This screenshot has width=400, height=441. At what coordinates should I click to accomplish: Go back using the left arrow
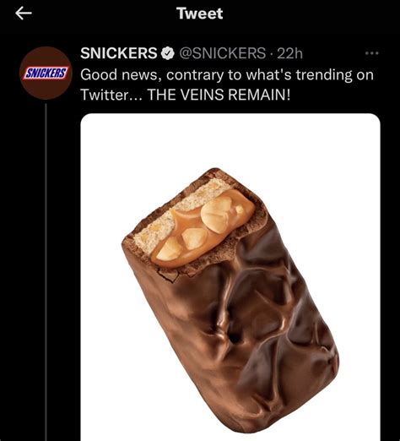[24, 14]
